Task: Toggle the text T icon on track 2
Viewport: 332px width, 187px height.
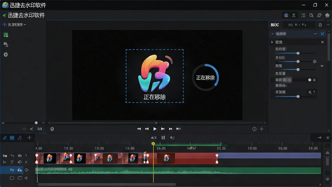Action: pyautogui.click(x=12, y=162)
